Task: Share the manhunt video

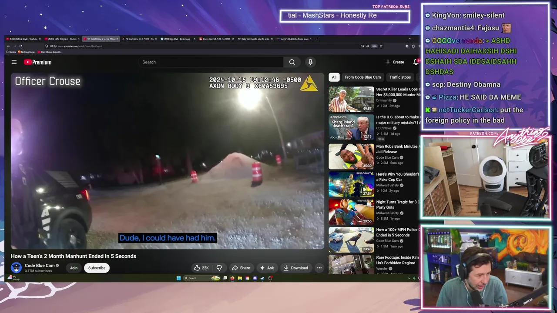Action: click(x=241, y=268)
